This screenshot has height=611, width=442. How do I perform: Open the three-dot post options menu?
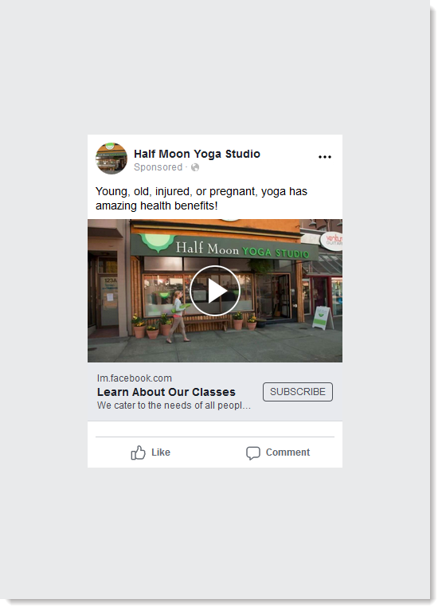pos(324,157)
